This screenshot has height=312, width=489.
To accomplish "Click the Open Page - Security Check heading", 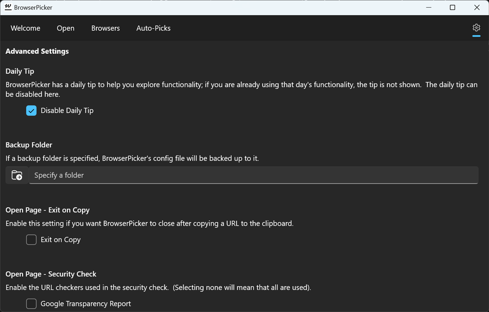I will pyautogui.click(x=51, y=274).
